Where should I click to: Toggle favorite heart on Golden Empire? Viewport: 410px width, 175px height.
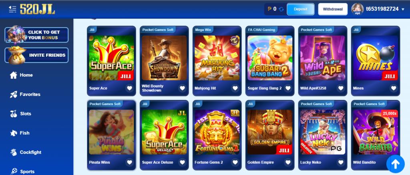288,162
